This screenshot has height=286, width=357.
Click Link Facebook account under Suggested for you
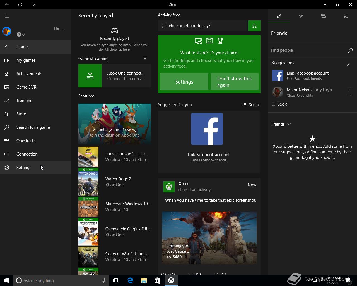(209, 155)
